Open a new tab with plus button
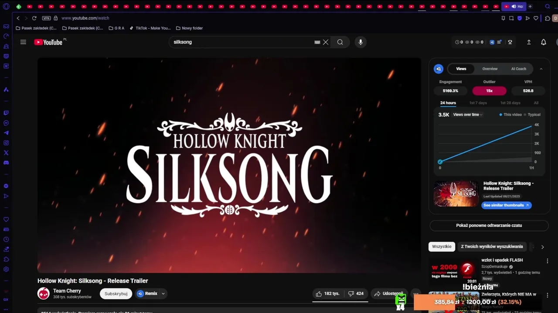The height and width of the screenshot is (313, 558). coord(530,7)
